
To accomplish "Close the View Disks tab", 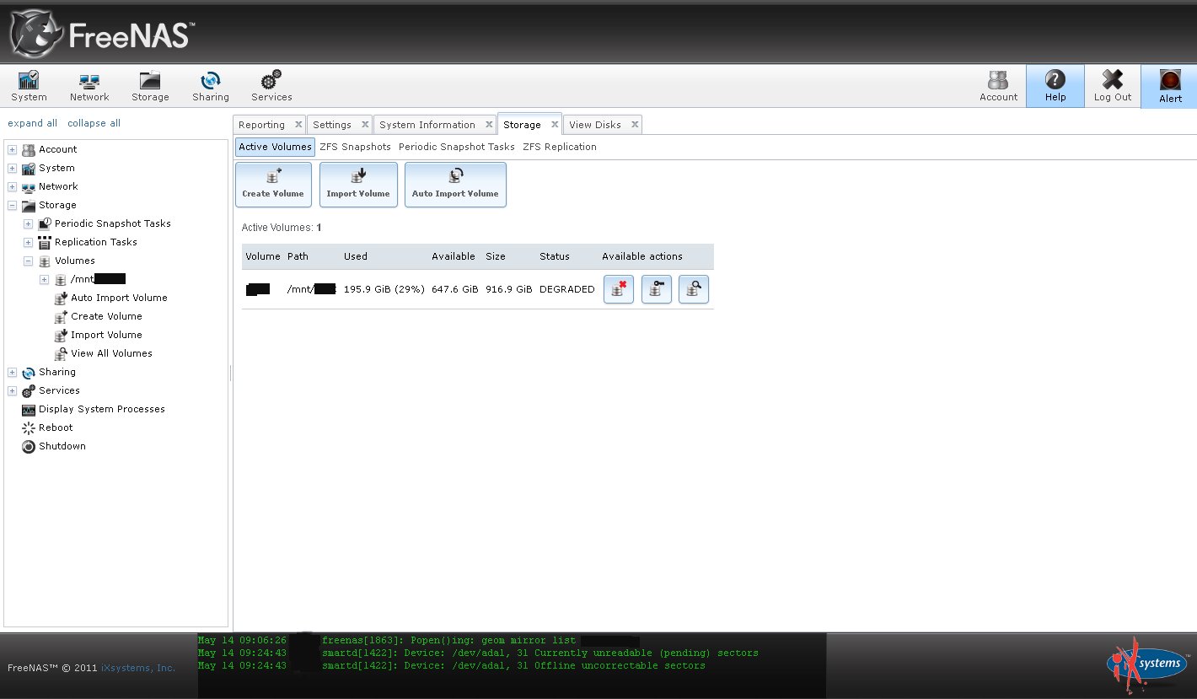I will click(635, 124).
